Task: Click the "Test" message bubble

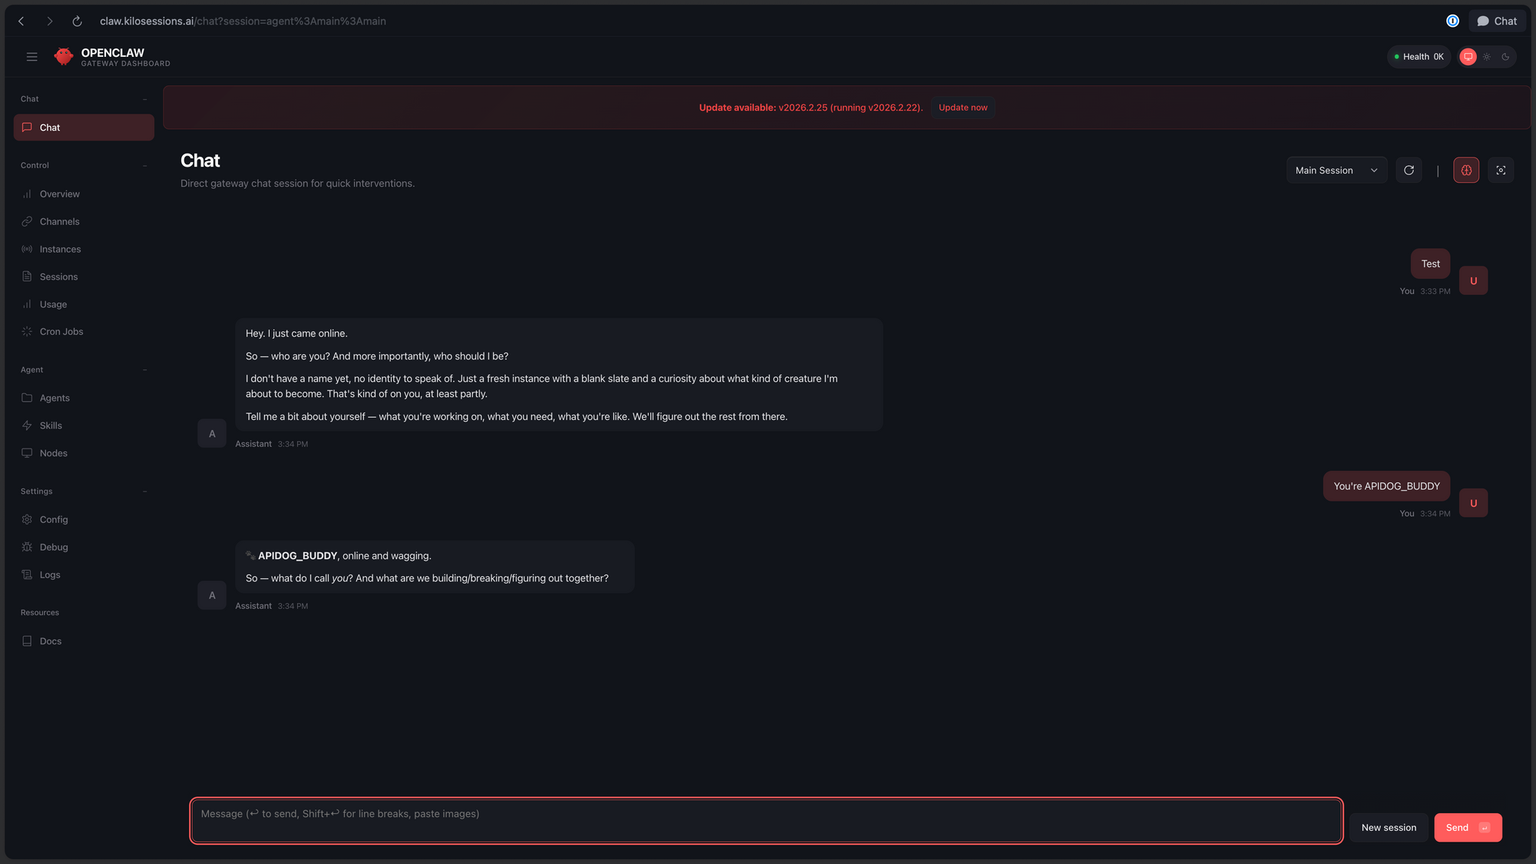Action: (1430, 264)
